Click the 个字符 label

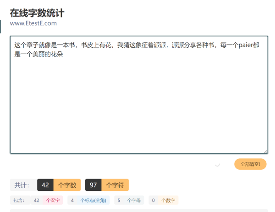115,185
